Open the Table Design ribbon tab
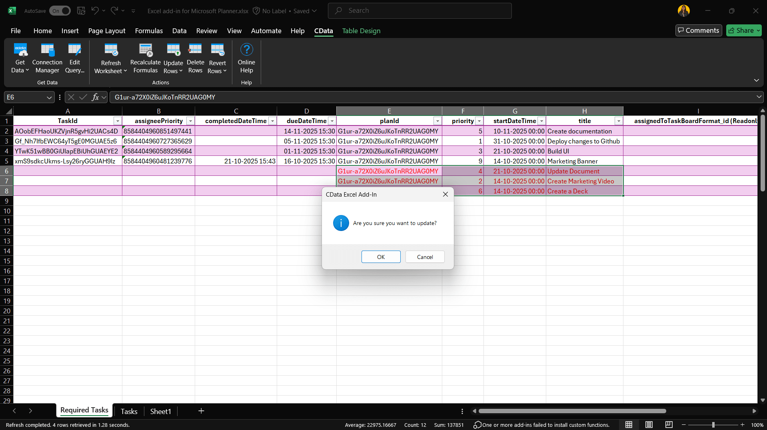Viewport: 767px width, 430px height. 361,31
